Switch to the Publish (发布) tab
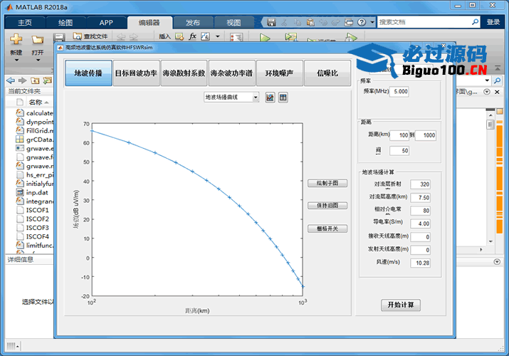The width and height of the screenshot is (509, 356). click(193, 23)
